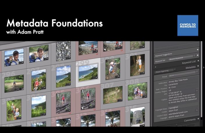Click the Metadata Foundations title
205x133 pixels.
tap(55, 23)
